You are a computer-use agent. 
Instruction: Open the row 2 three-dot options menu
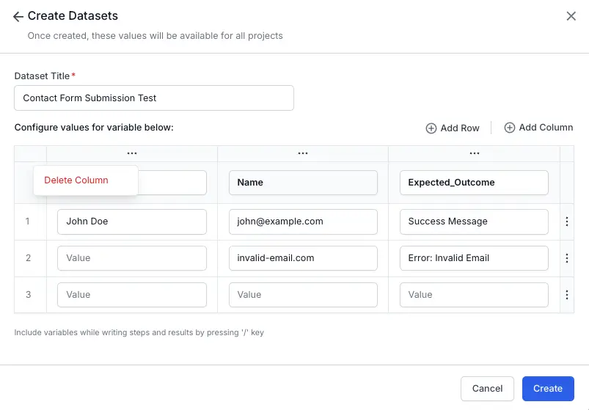[566, 258]
